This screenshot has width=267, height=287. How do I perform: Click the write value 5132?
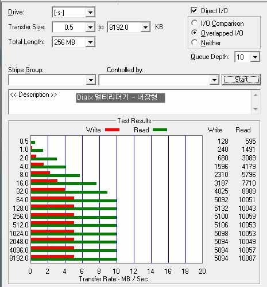pyautogui.click(x=221, y=208)
